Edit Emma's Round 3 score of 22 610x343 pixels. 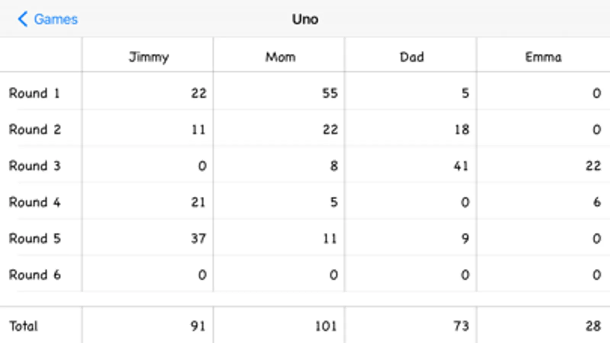(x=593, y=166)
